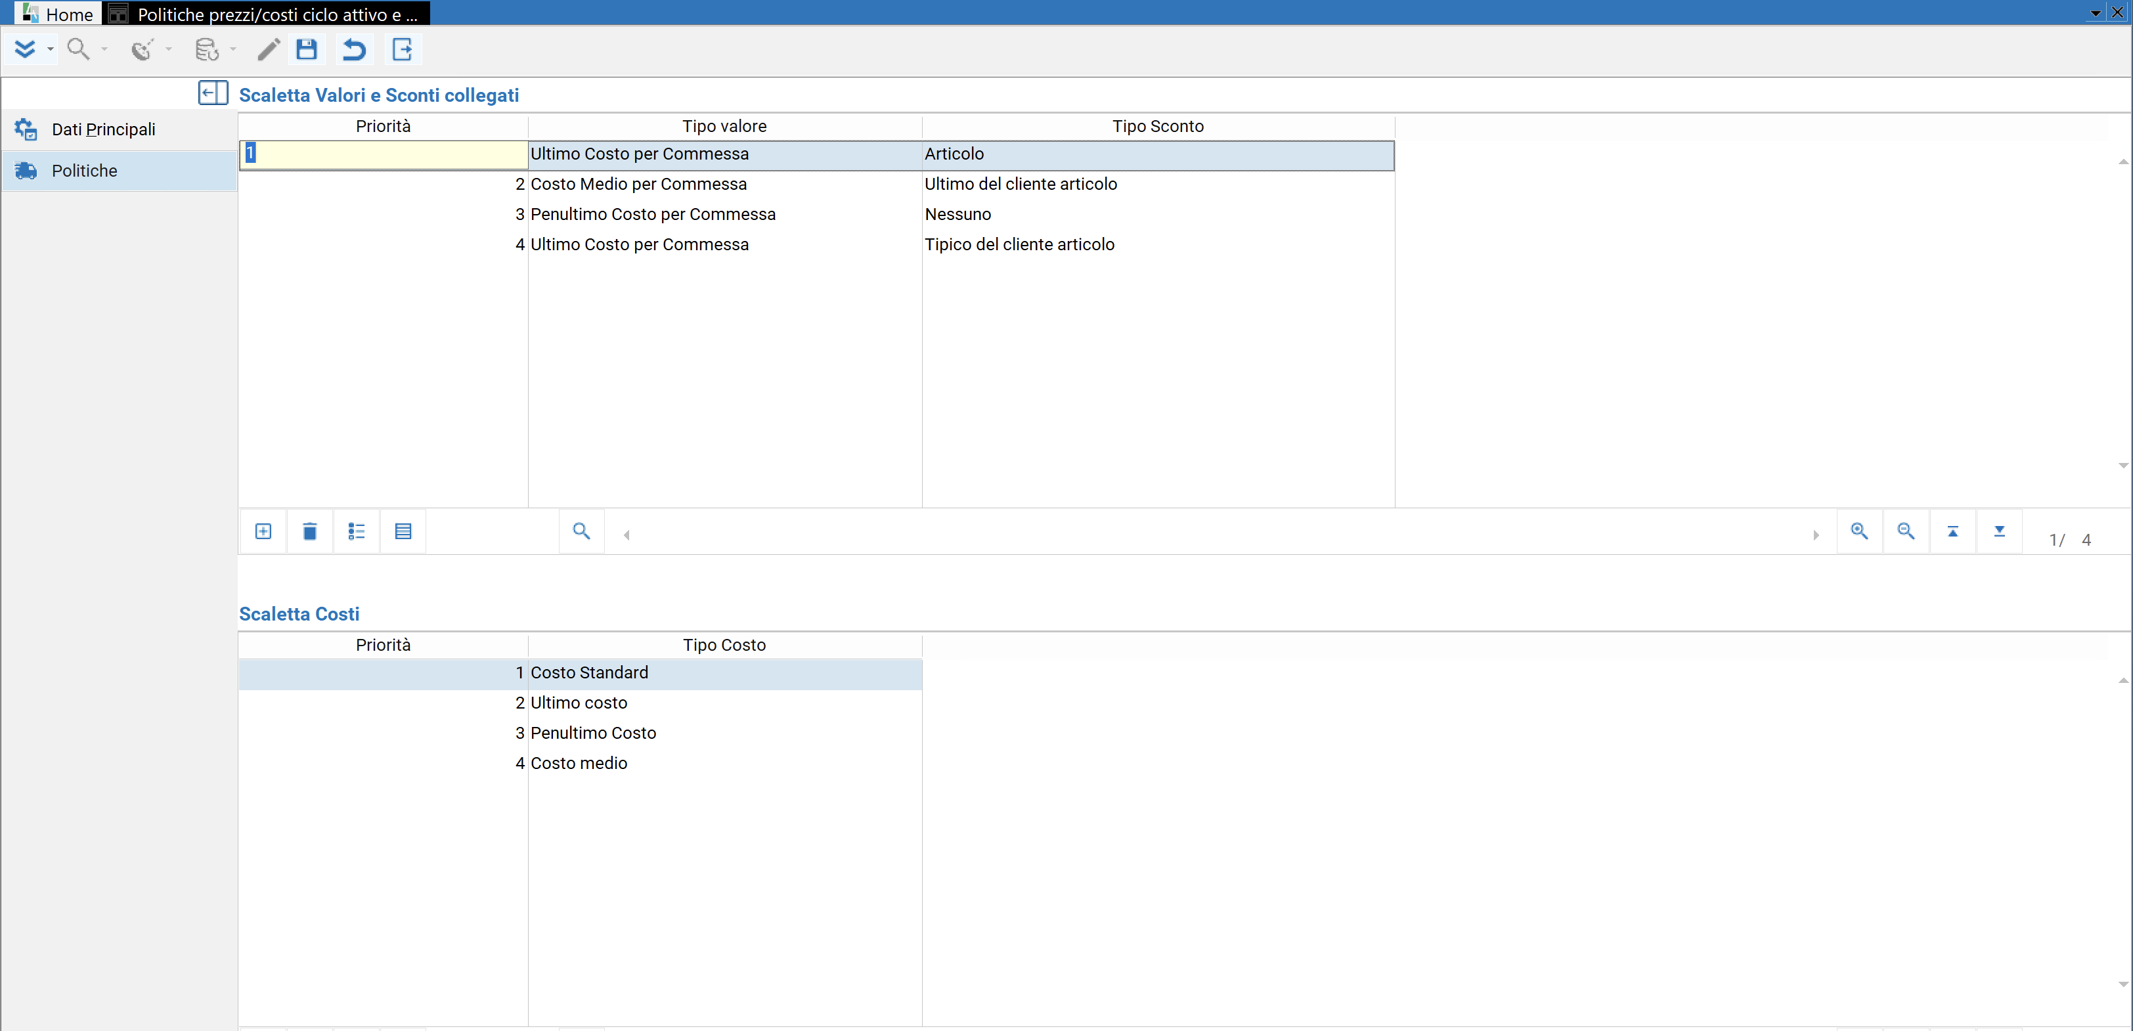Screen dimensions: 2133x1031
Task: Open the Politiche section in sidebar
Action: point(120,171)
